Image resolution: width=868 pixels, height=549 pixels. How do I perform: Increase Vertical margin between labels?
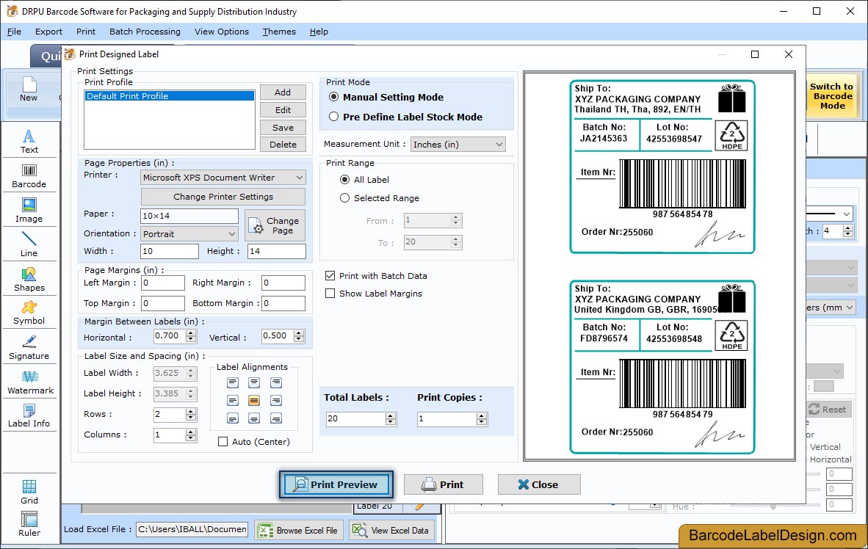point(299,333)
